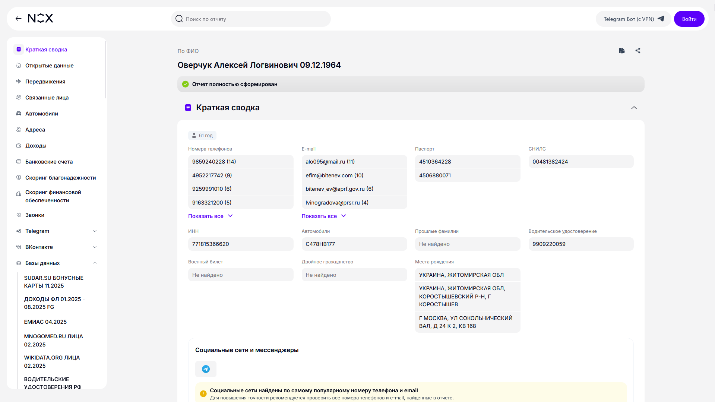Expand the ВКонтакте sidebar section
This screenshot has height=402, width=715.
pos(95,247)
